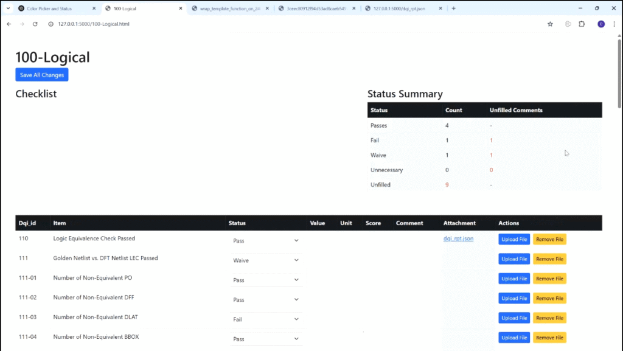Click Upload File for Non-Equivalent PO row
This screenshot has width=623, height=351.
514,279
